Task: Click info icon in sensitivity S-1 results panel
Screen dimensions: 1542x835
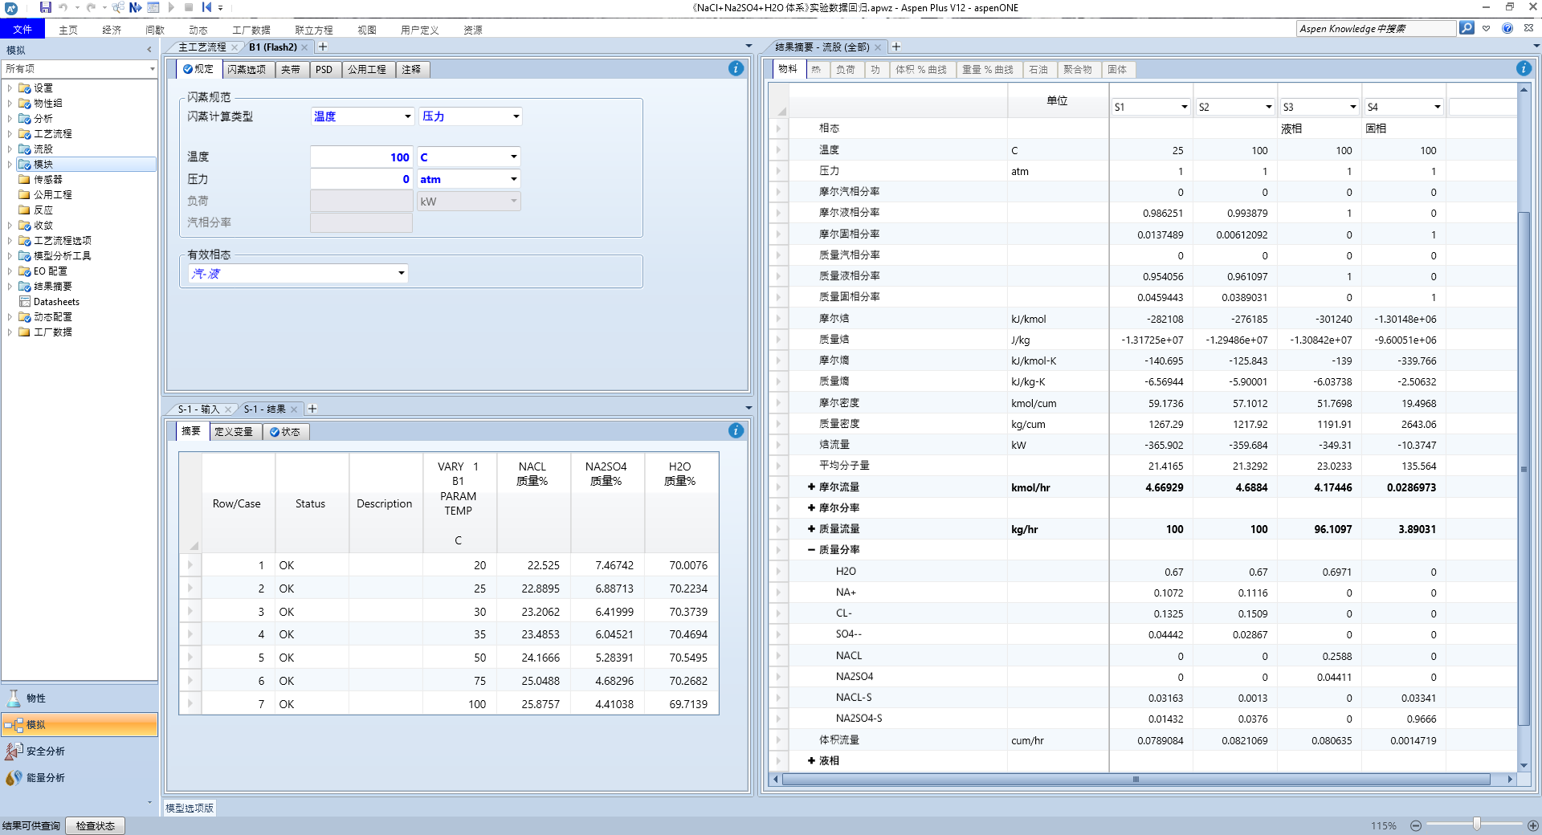Action: (x=736, y=431)
